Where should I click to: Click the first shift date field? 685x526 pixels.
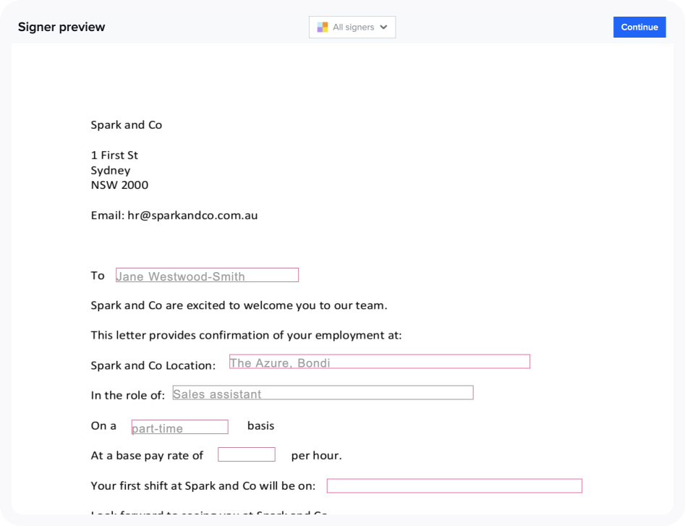click(x=454, y=485)
